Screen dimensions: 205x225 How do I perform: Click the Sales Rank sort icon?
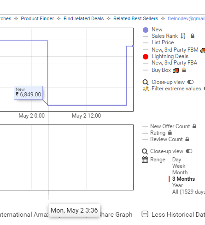(183, 36)
